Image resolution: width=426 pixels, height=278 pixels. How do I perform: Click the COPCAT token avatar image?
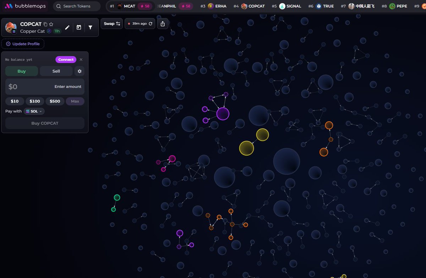[11, 27]
